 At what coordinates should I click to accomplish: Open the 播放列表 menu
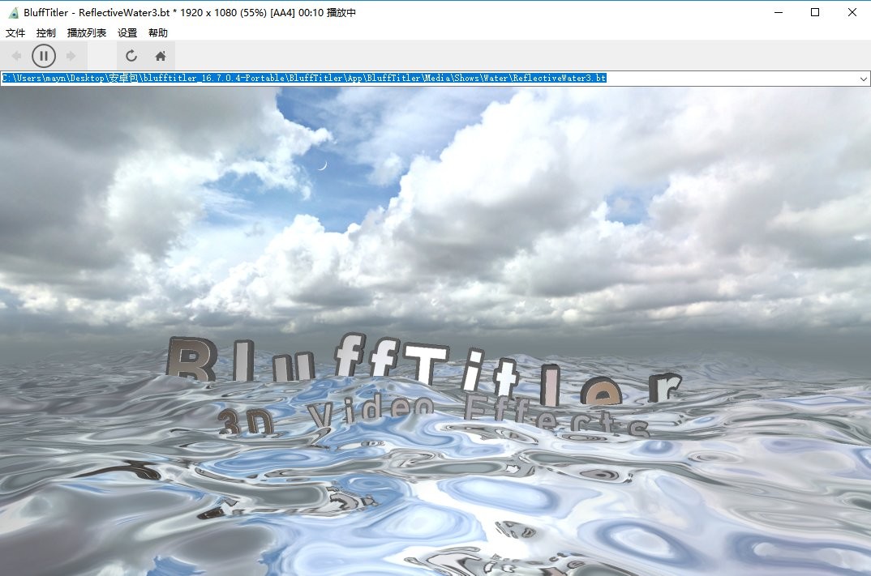coord(85,32)
